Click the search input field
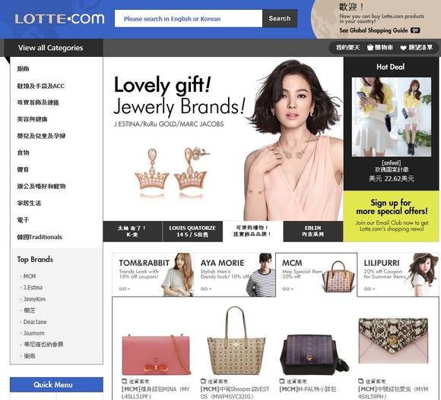 189,18
